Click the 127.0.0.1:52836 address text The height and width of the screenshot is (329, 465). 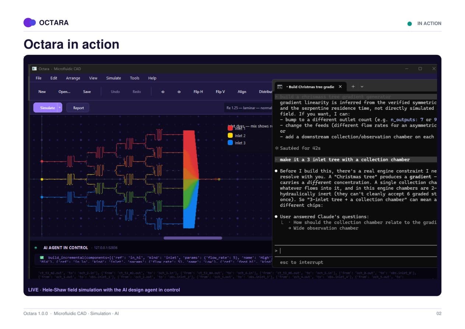(x=106, y=248)
